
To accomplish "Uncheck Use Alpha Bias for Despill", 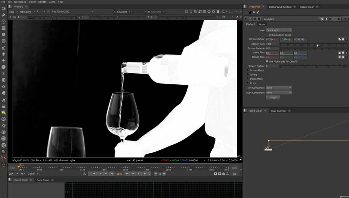I will [267, 61].
